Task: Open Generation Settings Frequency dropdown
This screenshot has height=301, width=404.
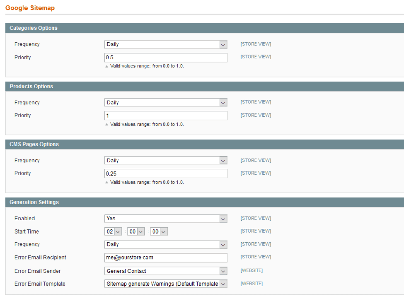Action: (x=166, y=244)
